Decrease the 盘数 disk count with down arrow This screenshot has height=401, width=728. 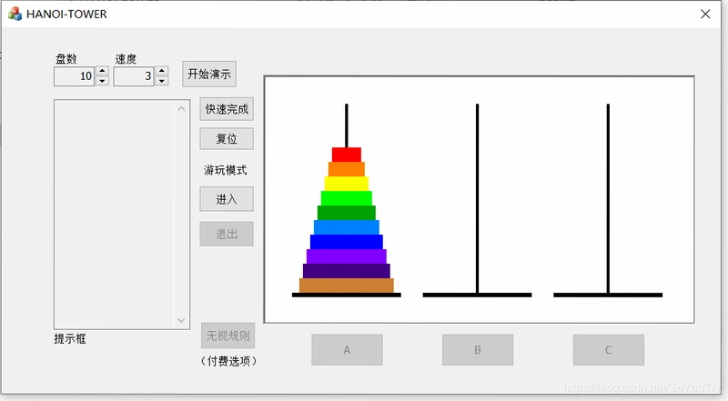[102, 81]
